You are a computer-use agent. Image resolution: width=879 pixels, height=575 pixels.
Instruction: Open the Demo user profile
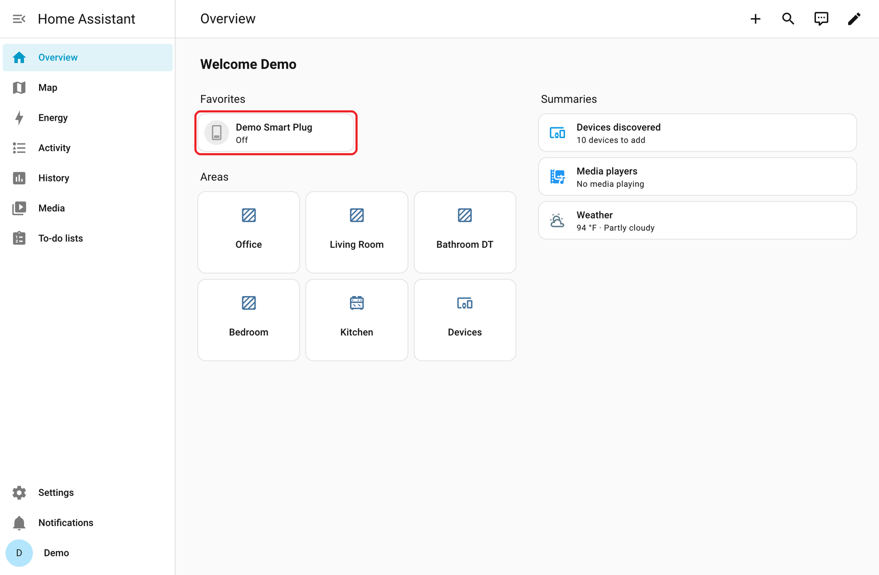(88, 553)
